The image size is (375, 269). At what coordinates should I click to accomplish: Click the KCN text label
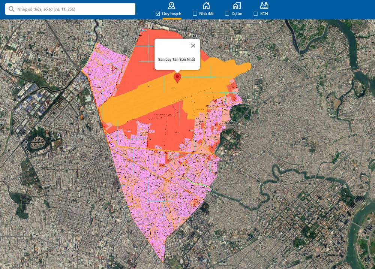(264, 14)
